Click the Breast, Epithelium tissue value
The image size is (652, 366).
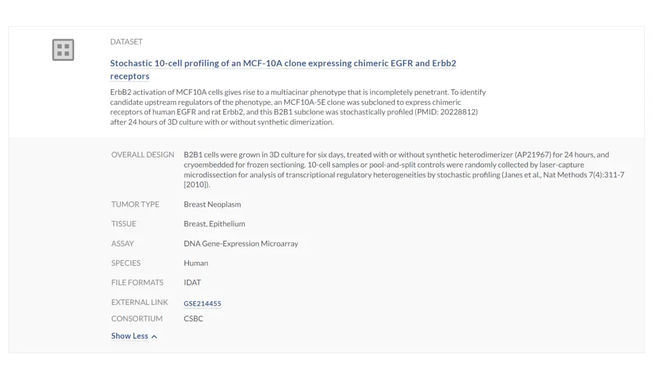coord(215,224)
